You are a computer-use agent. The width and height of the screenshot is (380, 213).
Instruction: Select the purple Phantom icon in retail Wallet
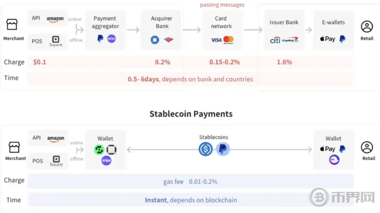(334, 160)
